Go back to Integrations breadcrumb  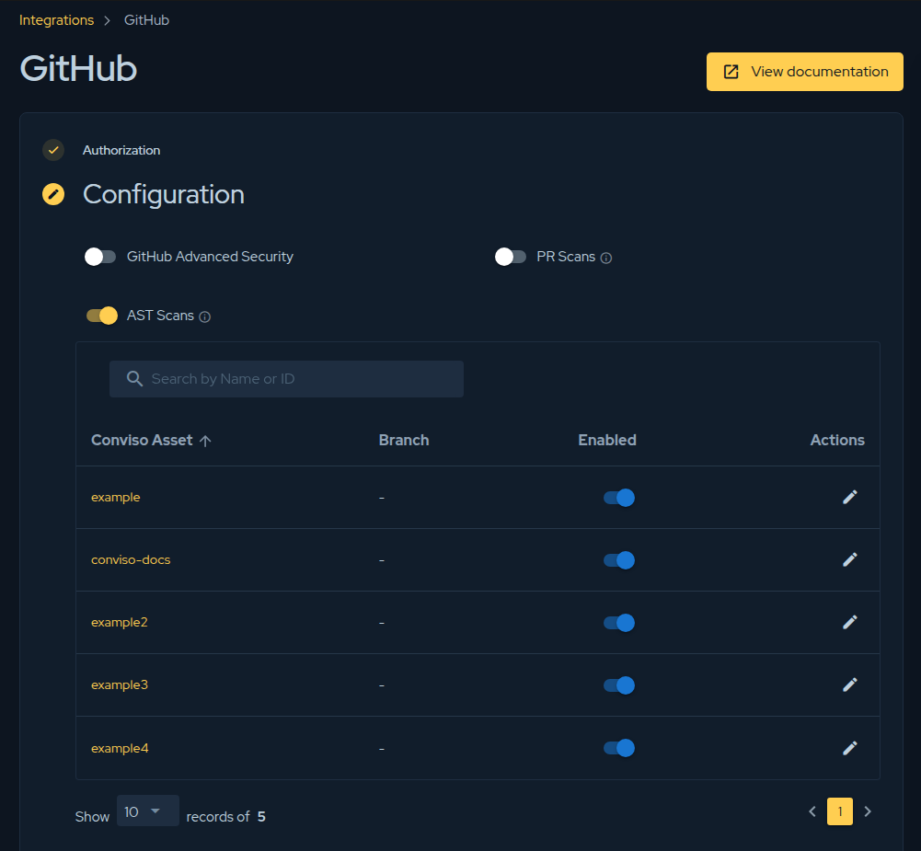56,20
